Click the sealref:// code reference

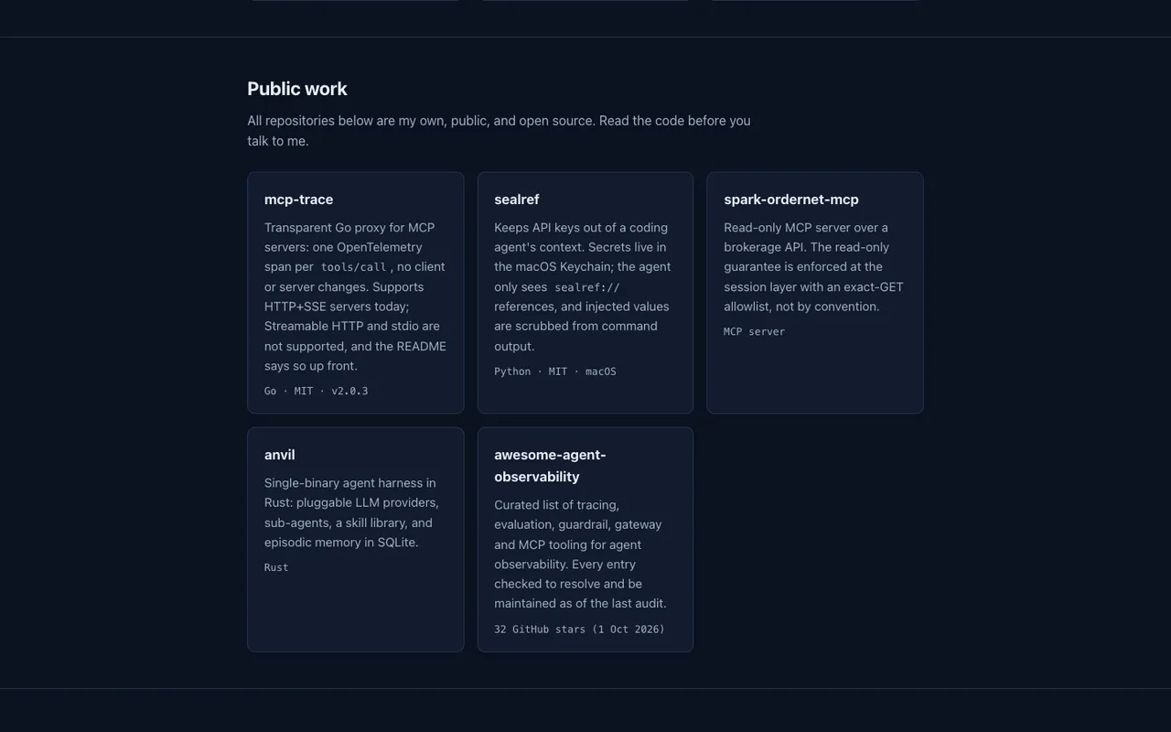pos(587,287)
